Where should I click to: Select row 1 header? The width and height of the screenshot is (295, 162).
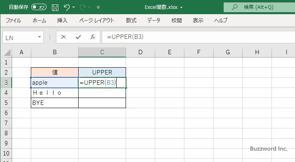6,62
